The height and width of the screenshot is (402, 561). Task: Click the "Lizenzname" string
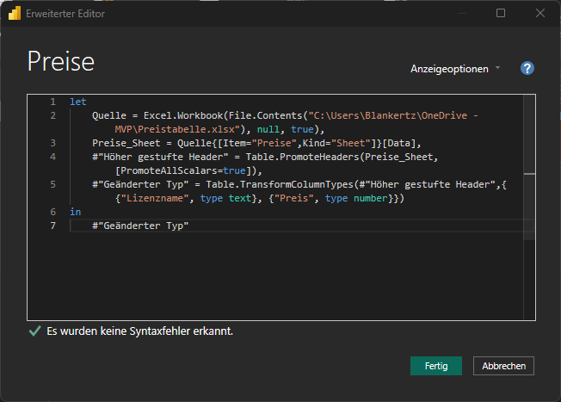click(x=154, y=198)
